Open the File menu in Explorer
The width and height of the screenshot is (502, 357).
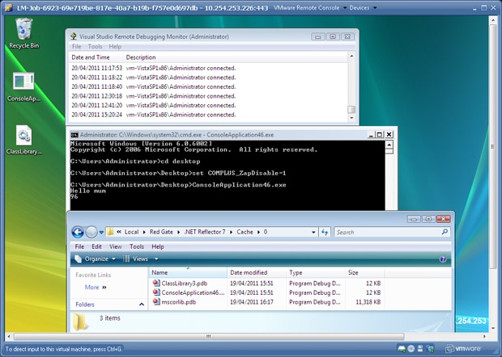[79, 246]
